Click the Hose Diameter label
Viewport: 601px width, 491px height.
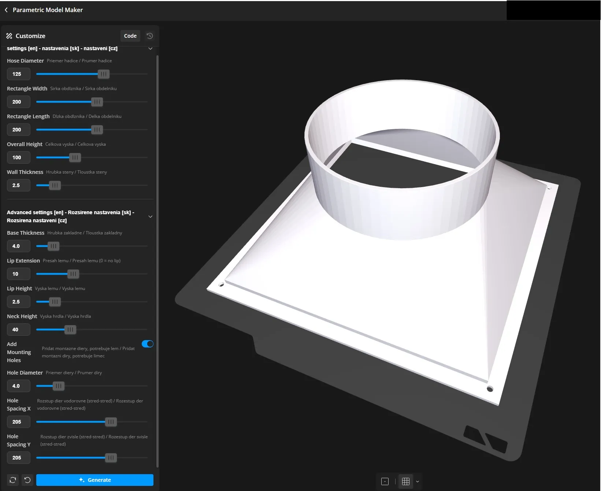click(25, 61)
